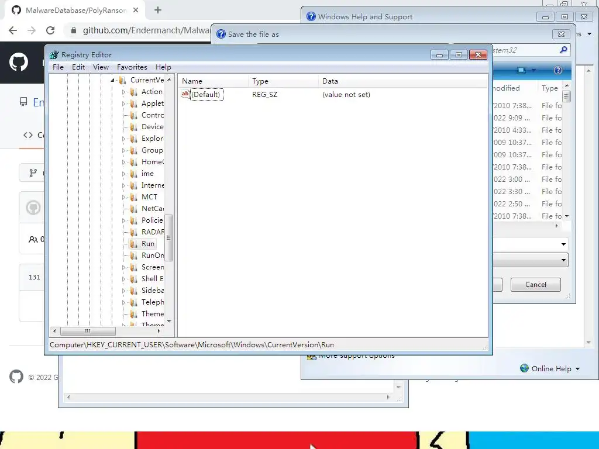Click the tree pane horizontal scrollbar thumb
This screenshot has width=599, height=449.
[88, 331]
